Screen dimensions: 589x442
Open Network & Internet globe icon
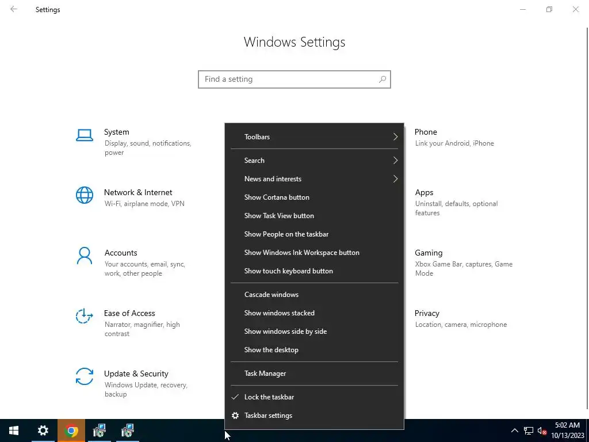coord(85,195)
